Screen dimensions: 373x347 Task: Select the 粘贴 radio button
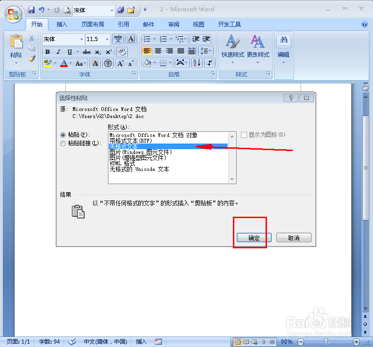click(63, 135)
